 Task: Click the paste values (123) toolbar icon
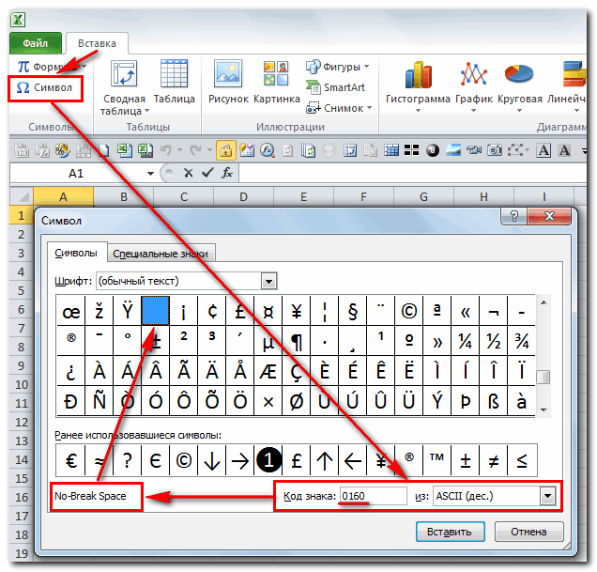tap(22, 150)
